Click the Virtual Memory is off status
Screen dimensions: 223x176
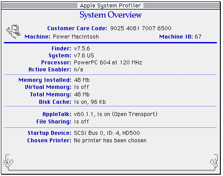coord(81,87)
